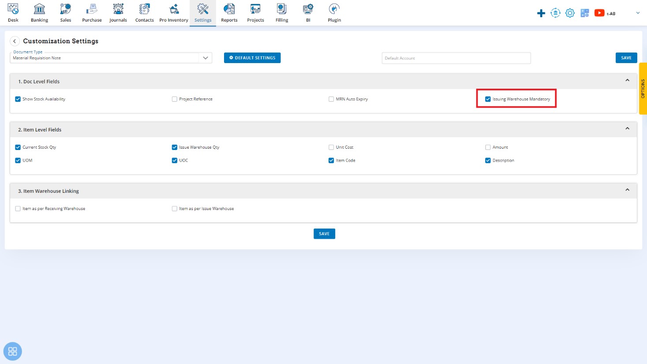Click the bottom center Save button
647x364 pixels.
click(x=324, y=234)
